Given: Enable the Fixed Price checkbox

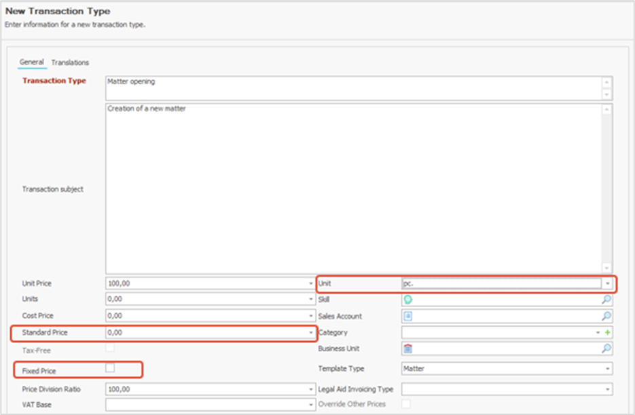Looking at the screenshot, I should tap(110, 368).
